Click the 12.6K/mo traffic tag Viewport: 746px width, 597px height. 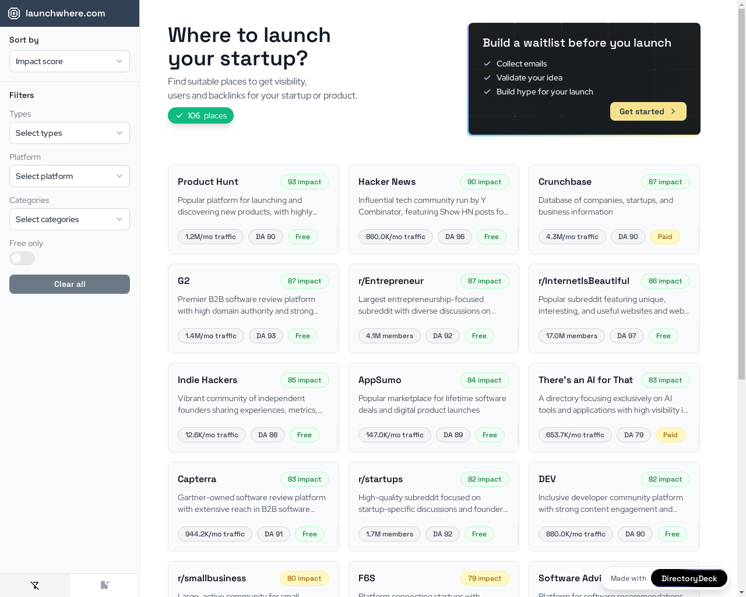point(212,435)
